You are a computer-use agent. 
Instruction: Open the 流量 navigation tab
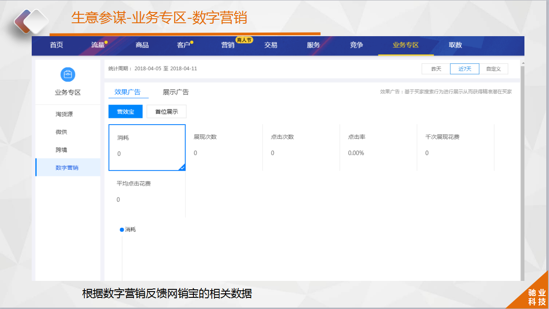click(x=98, y=45)
